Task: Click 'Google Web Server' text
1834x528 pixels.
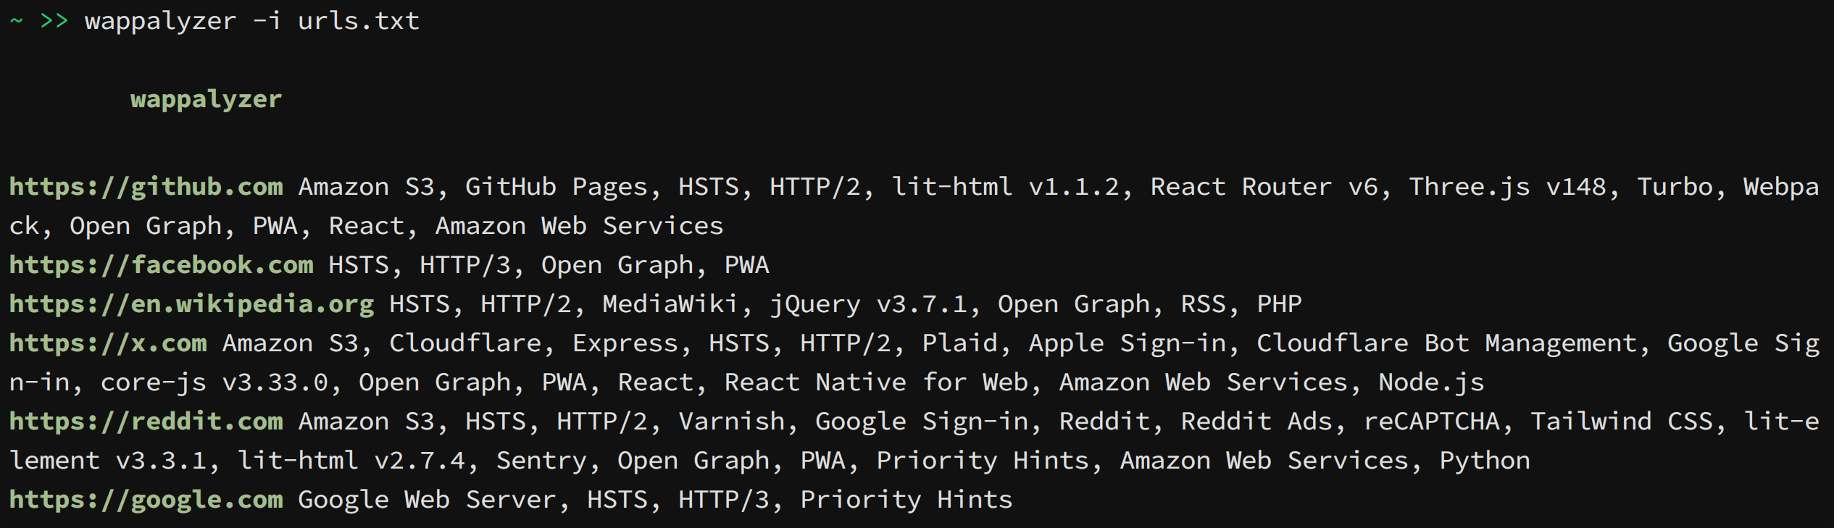Action: [x=427, y=500]
